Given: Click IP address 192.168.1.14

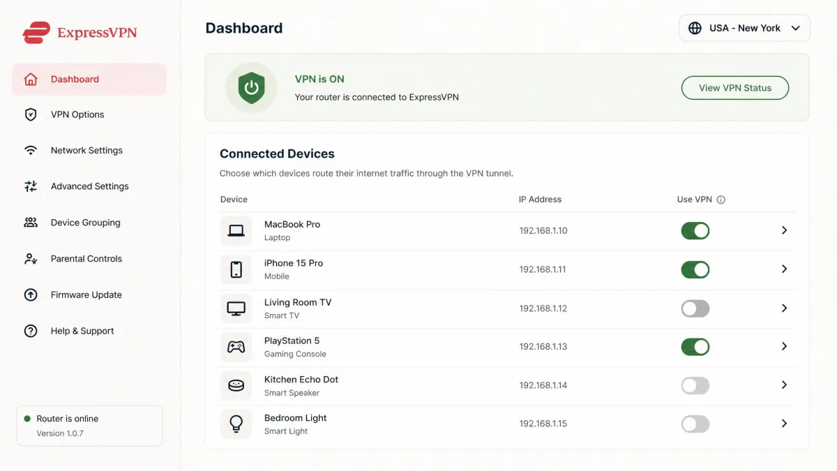Looking at the screenshot, I should click(x=543, y=385).
